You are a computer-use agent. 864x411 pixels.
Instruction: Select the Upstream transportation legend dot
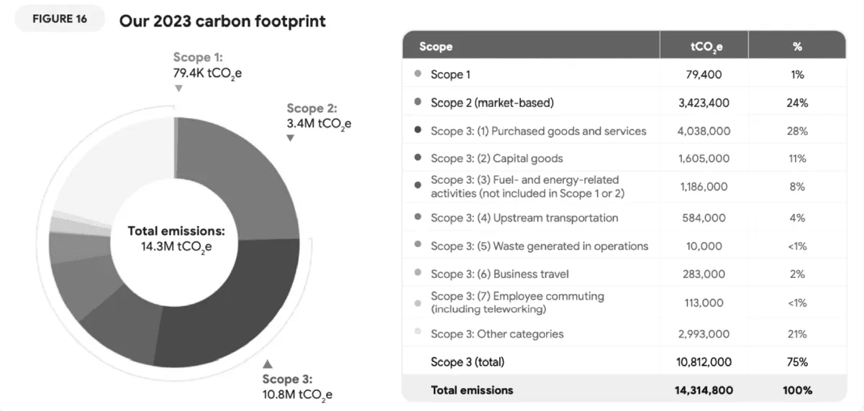(418, 217)
